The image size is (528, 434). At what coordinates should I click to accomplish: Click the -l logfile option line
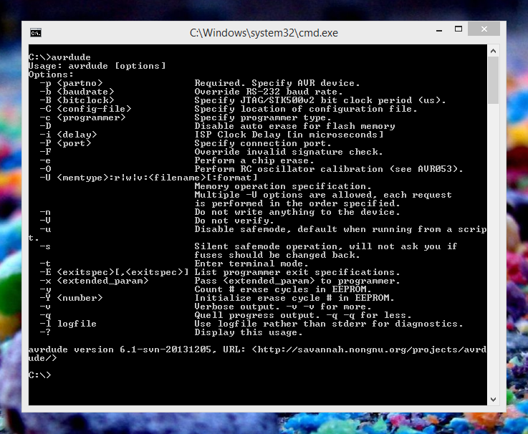click(68, 324)
